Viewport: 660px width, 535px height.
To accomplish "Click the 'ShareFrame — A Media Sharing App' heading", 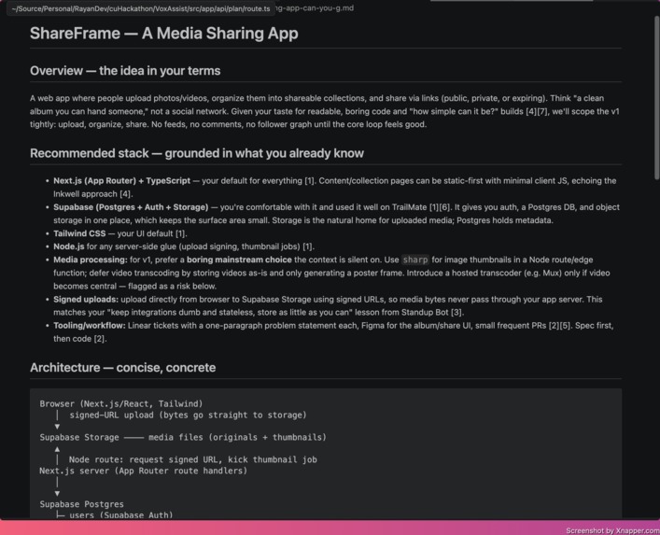I will pyautogui.click(x=163, y=34).
